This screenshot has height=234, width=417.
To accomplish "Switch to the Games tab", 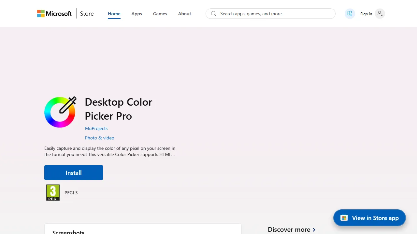I will point(160,14).
